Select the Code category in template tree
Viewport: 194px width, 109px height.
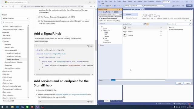(106, 32)
